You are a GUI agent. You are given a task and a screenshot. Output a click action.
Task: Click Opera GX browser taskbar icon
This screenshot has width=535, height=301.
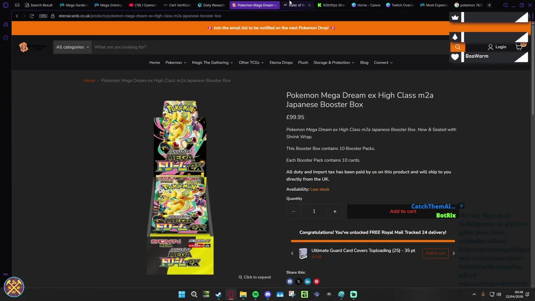pos(231,294)
